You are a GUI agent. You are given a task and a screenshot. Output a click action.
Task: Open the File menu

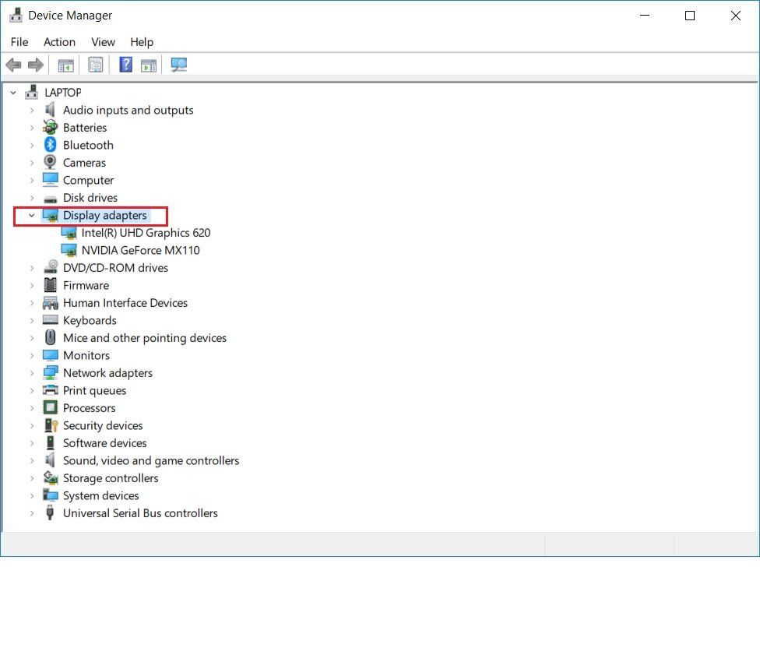pyautogui.click(x=19, y=42)
